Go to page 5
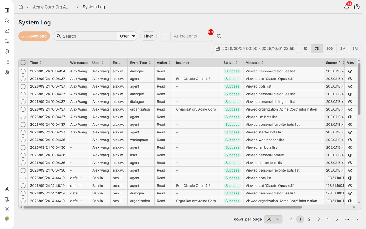This screenshot has width=366, height=229. coord(337,219)
